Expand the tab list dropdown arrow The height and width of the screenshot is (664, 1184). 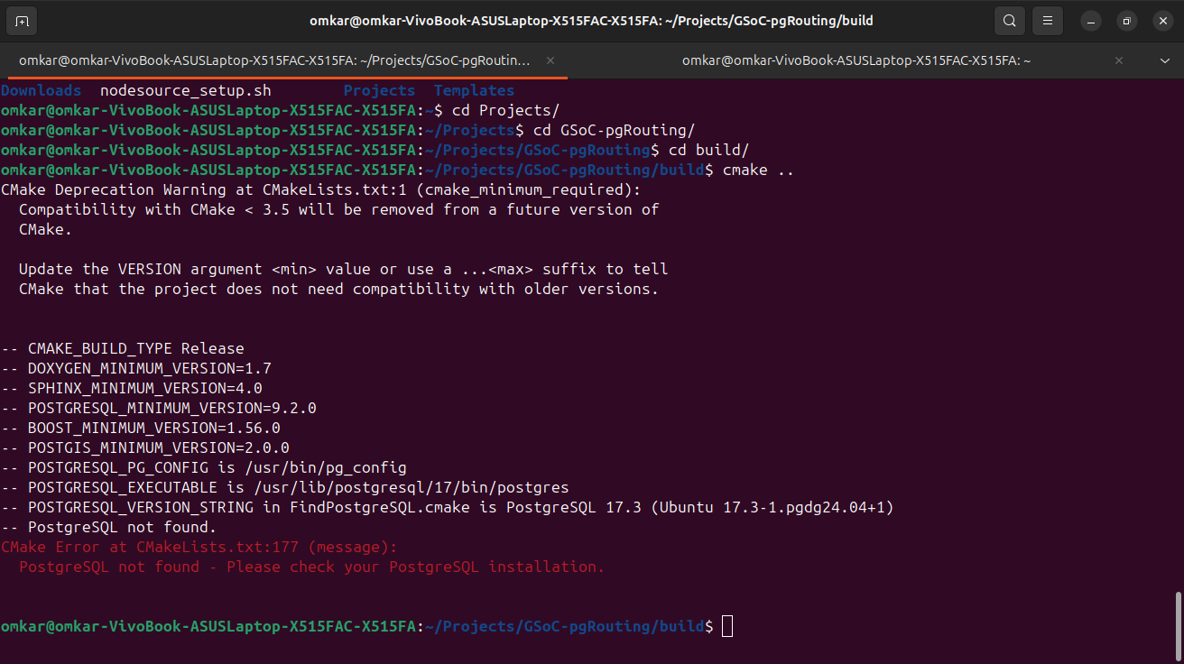(1164, 60)
